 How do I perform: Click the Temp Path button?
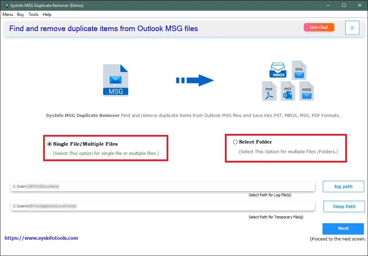tap(344, 207)
